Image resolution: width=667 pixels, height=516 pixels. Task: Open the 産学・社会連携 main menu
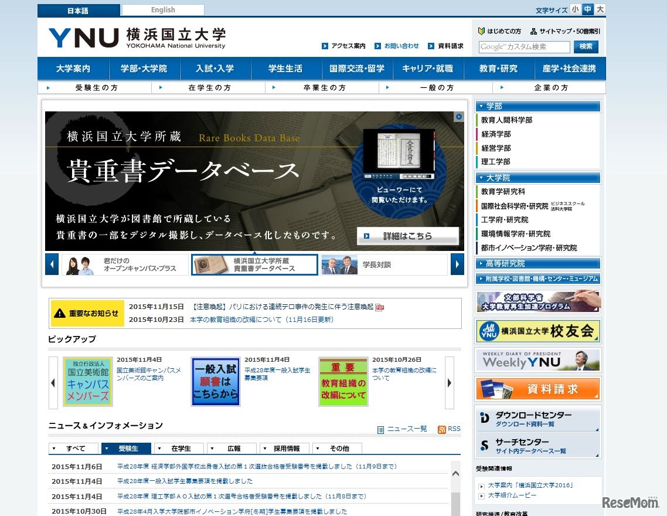tap(570, 69)
